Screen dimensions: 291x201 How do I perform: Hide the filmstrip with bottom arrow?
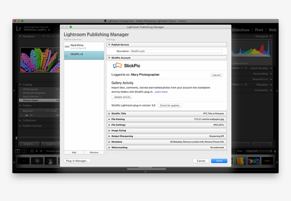(145, 172)
